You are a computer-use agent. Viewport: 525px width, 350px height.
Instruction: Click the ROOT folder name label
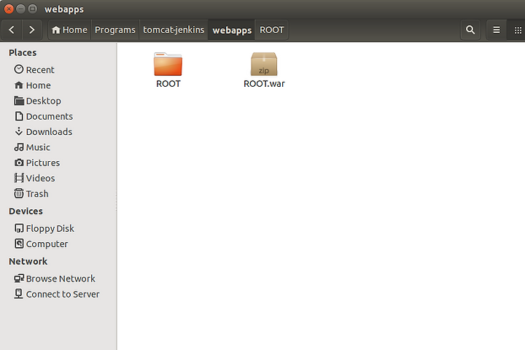[168, 84]
